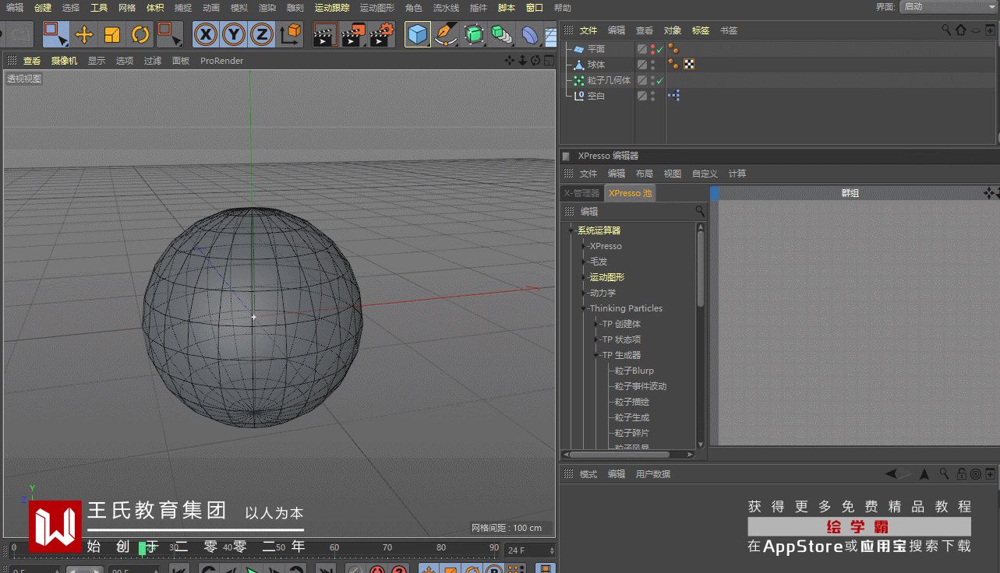
Task: Toggle the green enable checkmark on 平面
Action: (660, 49)
